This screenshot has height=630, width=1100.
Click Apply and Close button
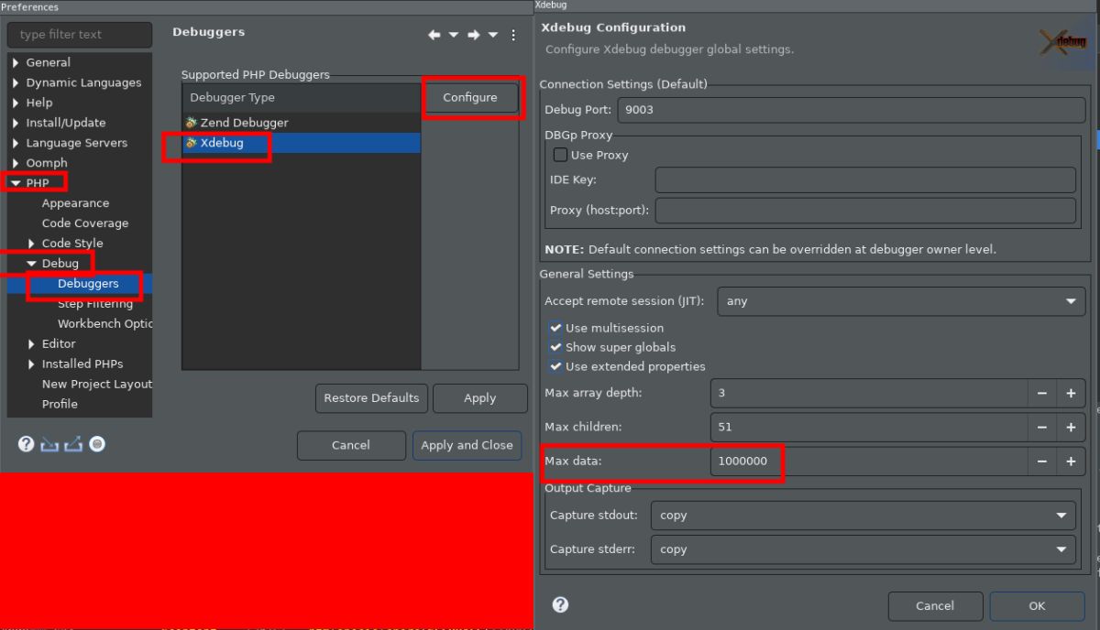(x=467, y=445)
